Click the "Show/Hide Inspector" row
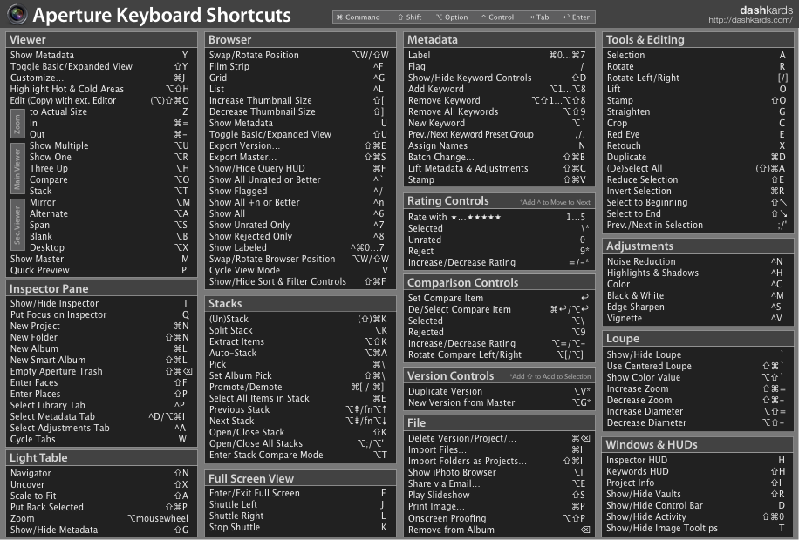 pos(99,303)
